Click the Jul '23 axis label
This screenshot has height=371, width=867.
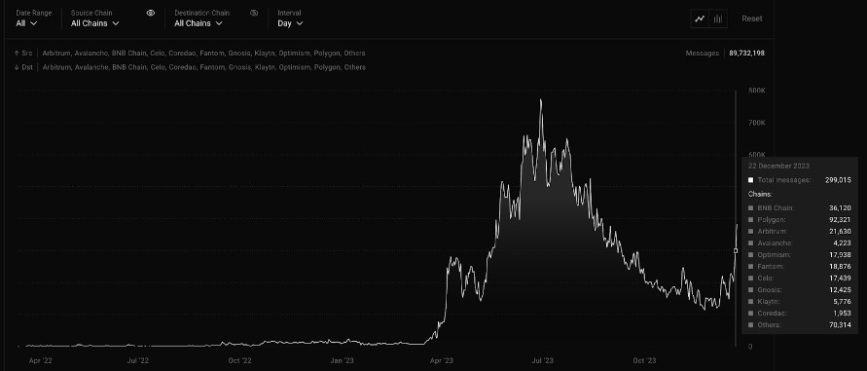(x=542, y=360)
